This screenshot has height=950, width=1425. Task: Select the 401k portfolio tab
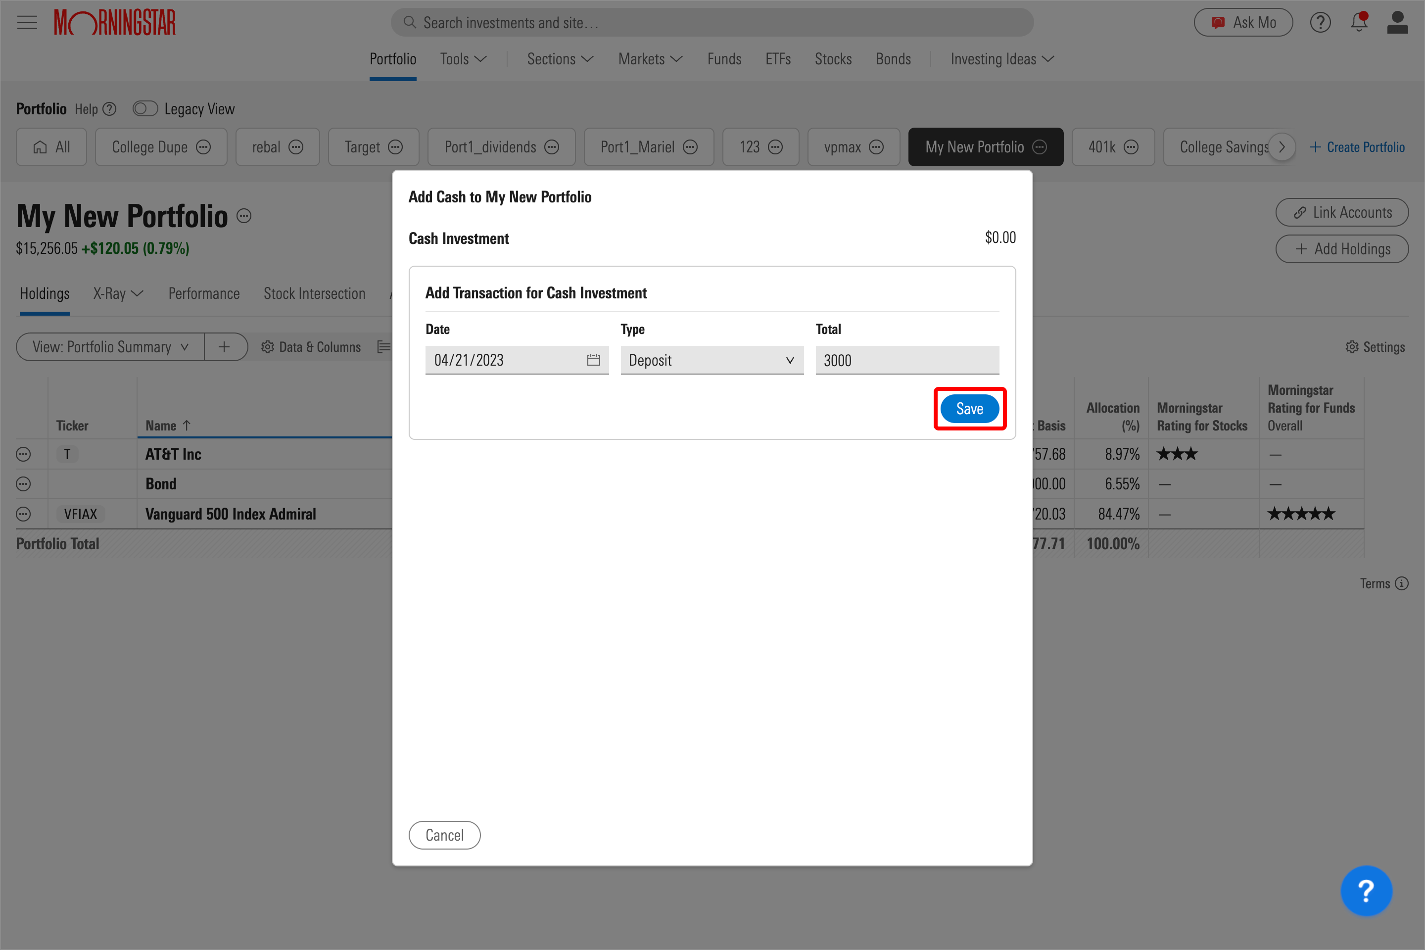(1113, 147)
